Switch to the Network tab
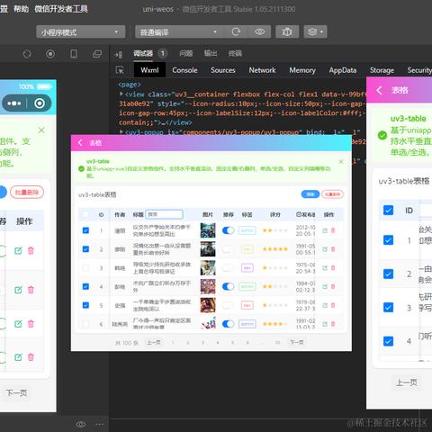432x432 pixels. coord(262,70)
